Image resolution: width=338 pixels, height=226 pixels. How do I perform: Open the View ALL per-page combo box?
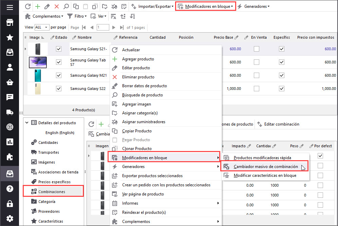41,27
